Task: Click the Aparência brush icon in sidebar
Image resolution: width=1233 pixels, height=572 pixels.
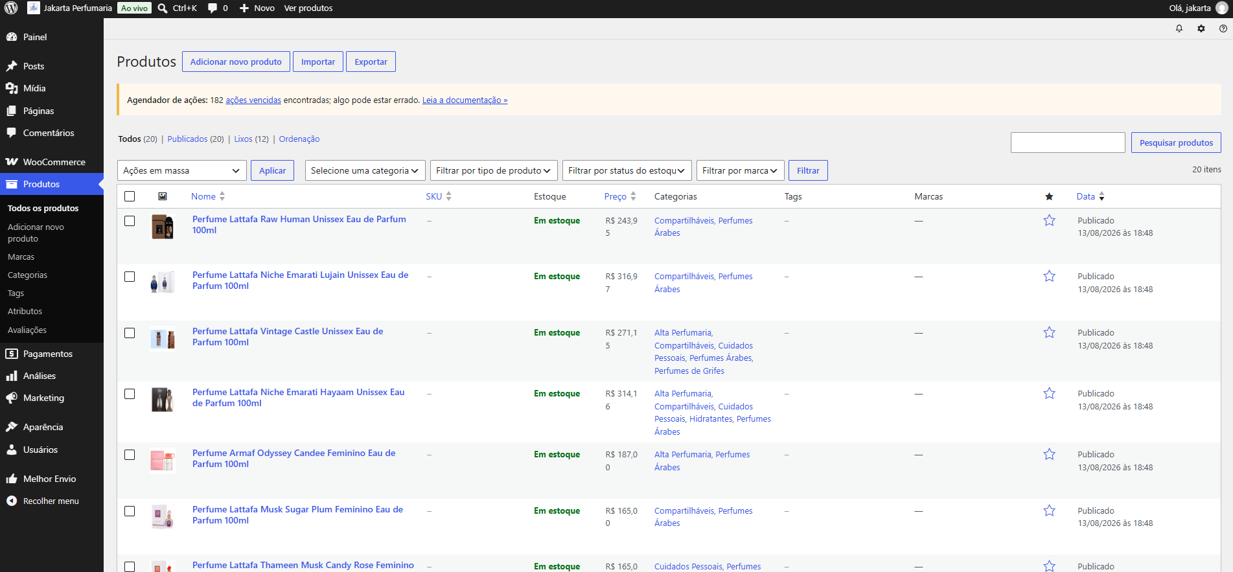Action: 12,427
